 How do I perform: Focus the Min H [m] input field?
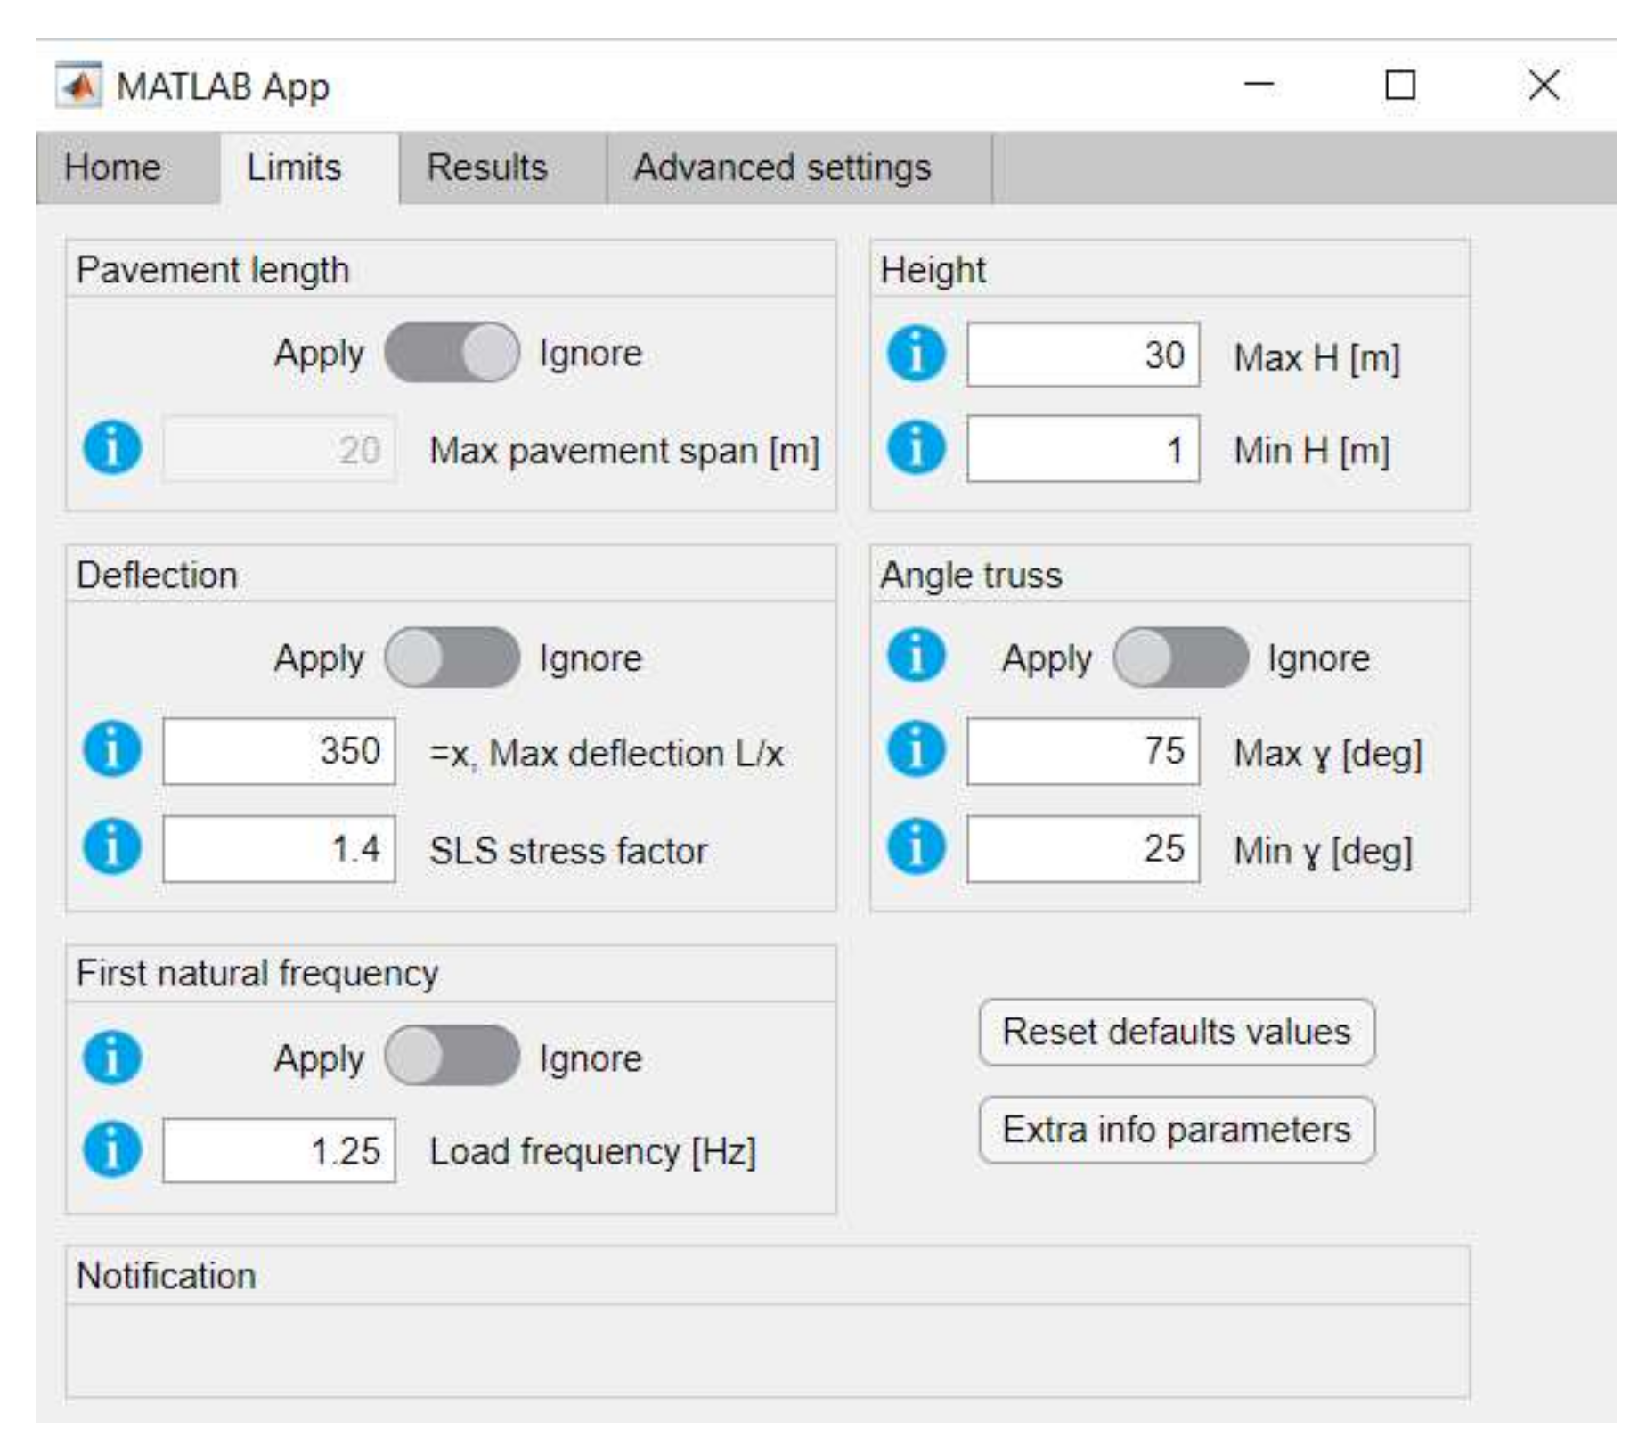(1083, 448)
